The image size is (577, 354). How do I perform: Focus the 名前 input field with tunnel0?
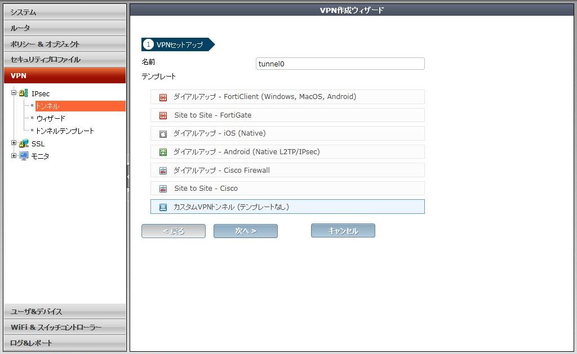(340, 64)
